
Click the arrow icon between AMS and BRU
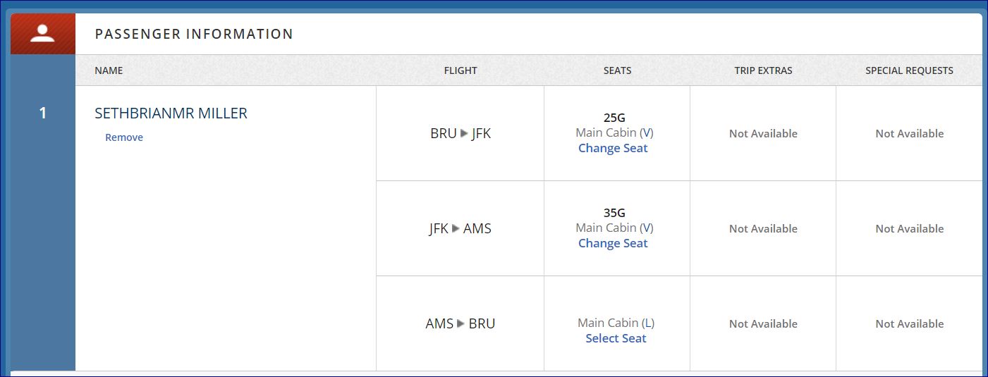[x=461, y=323]
